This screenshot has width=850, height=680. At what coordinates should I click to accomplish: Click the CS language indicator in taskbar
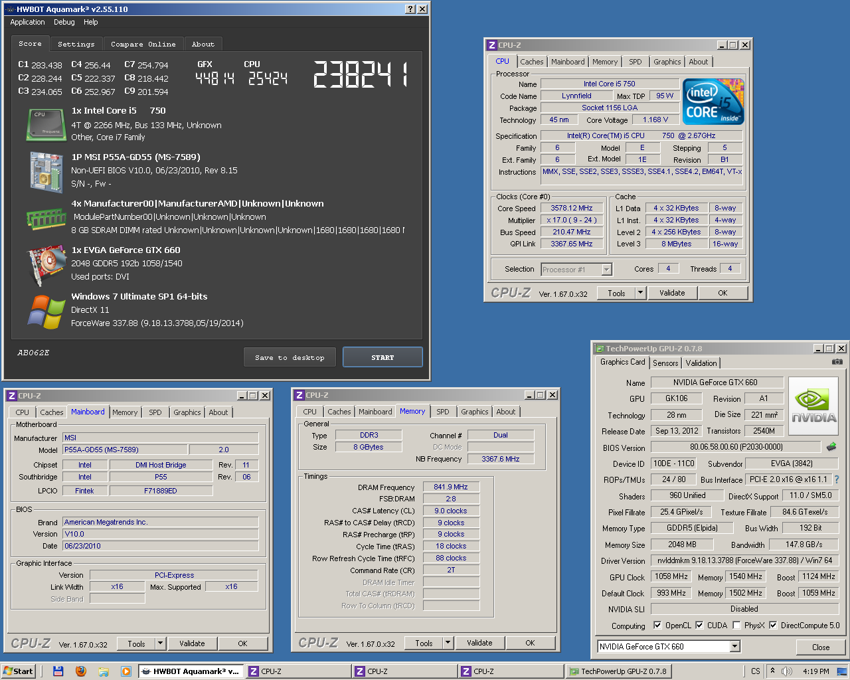(x=756, y=671)
